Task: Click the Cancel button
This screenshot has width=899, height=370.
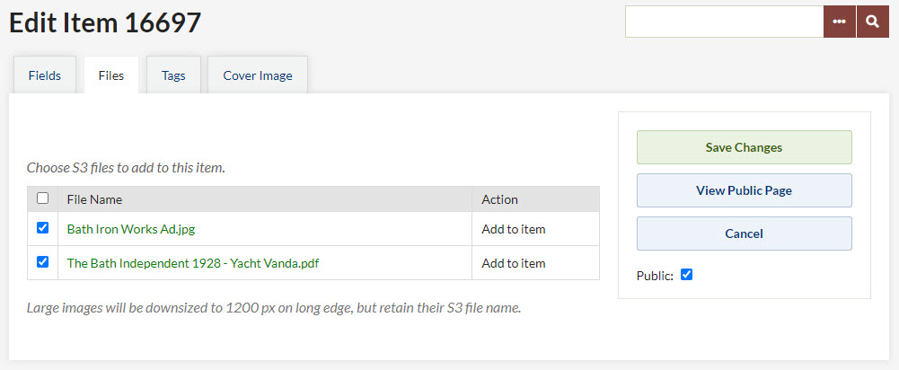Action: (x=745, y=233)
